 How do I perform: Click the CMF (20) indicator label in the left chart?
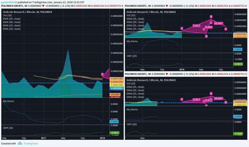tap(8, 128)
